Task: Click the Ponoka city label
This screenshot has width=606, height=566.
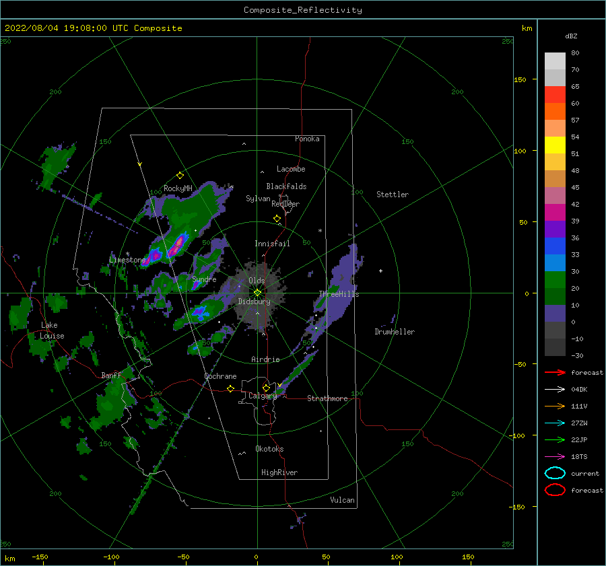Action: click(307, 139)
